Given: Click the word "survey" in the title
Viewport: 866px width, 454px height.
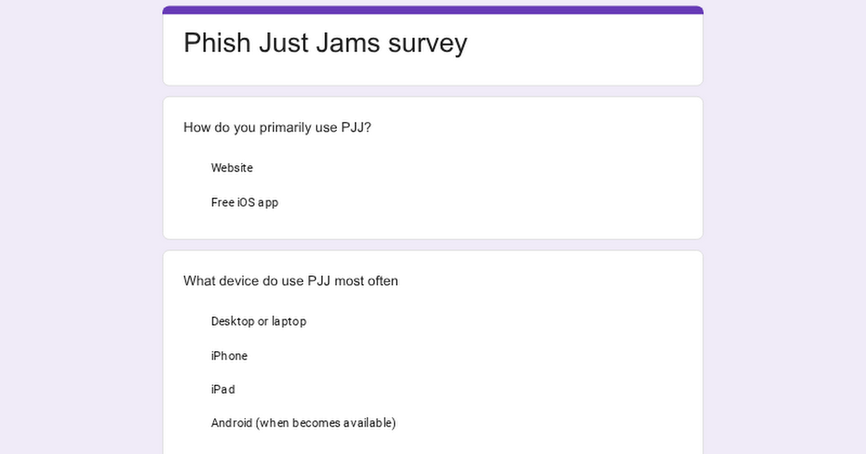Looking at the screenshot, I should pyautogui.click(x=427, y=43).
